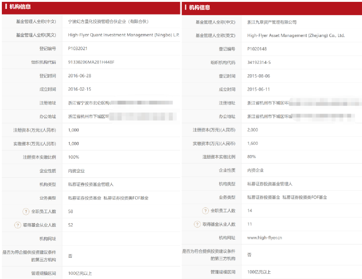This screenshot has height=279, width=362.
Task: Click organization code 91330206MA281H448F
Action: (91, 62)
